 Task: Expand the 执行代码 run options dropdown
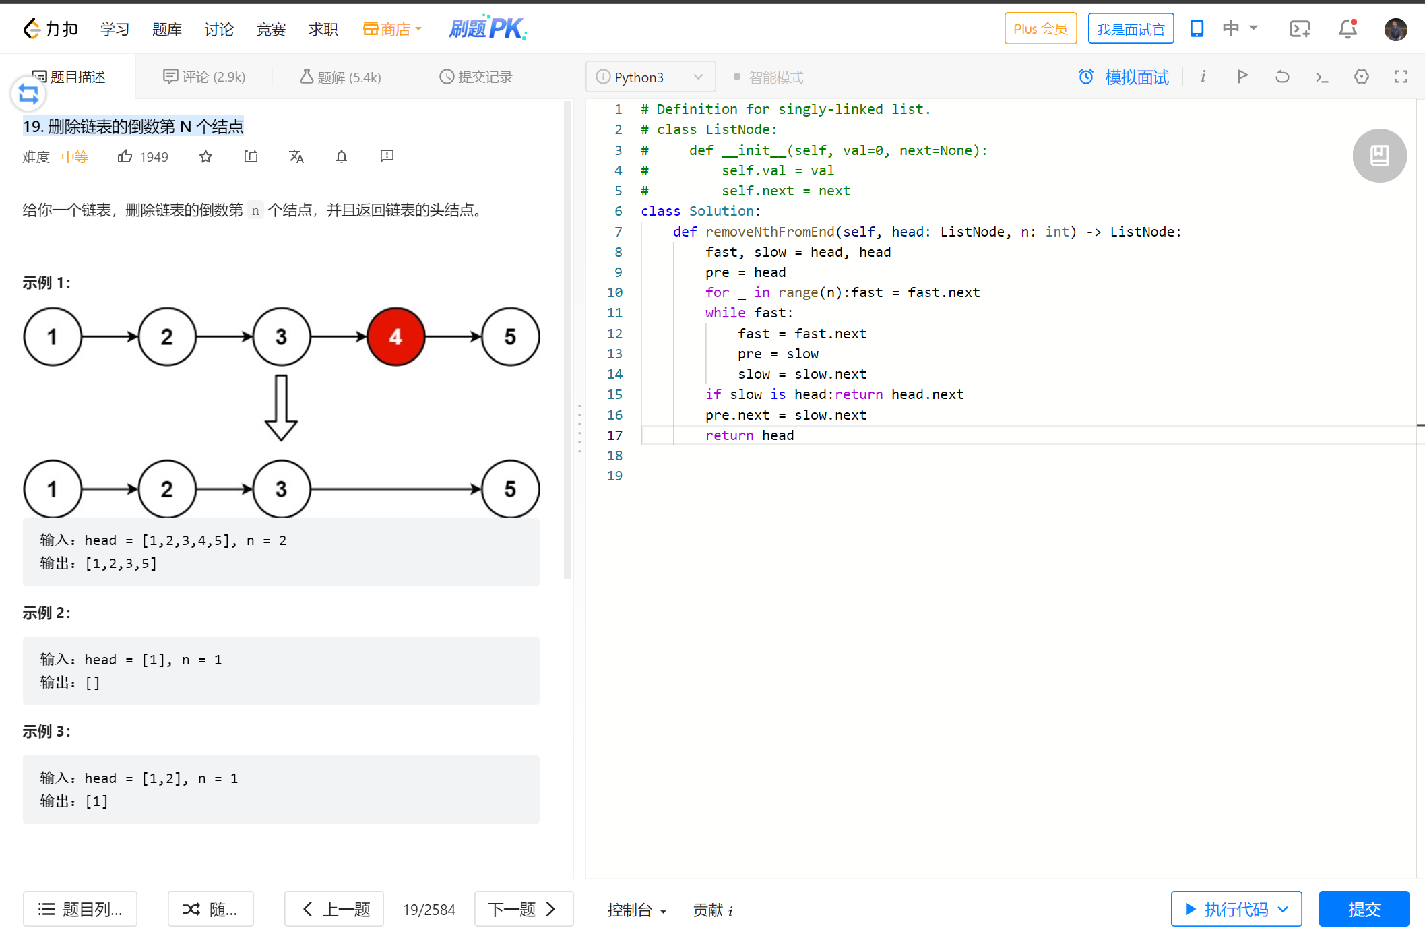[x=1284, y=910]
